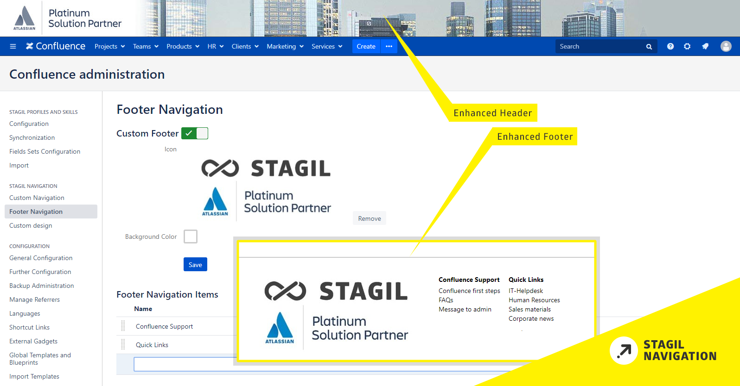Viewport: 740px width, 386px height.
Task: Open Custom Navigation in sidebar
Action: (x=37, y=198)
